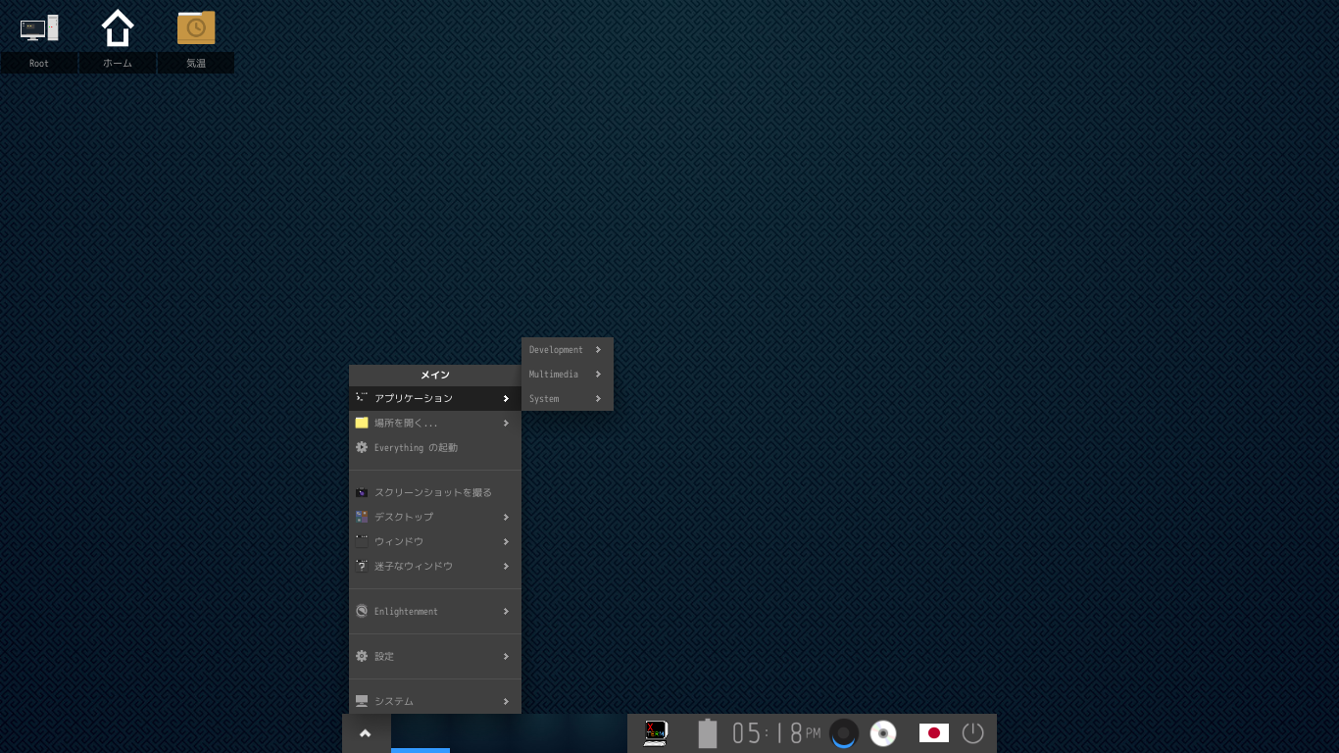Launch XTerm from the shelf

click(655, 733)
